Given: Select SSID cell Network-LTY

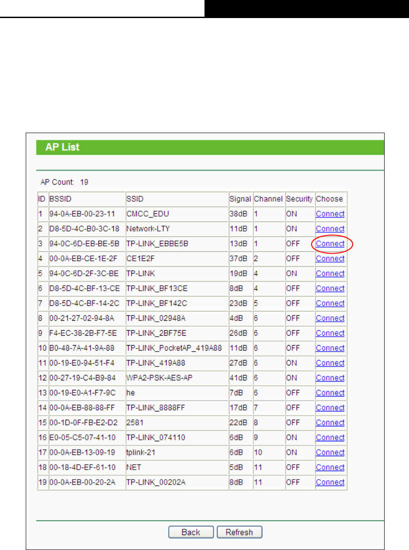Looking at the screenshot, I should tap(148, 229).
